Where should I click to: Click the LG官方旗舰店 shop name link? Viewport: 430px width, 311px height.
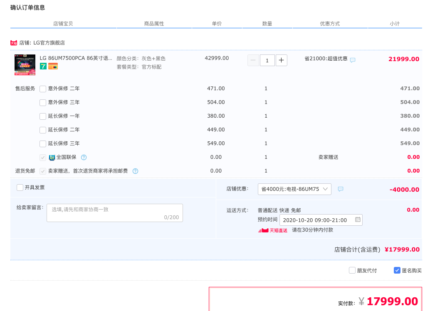[49, 43]
